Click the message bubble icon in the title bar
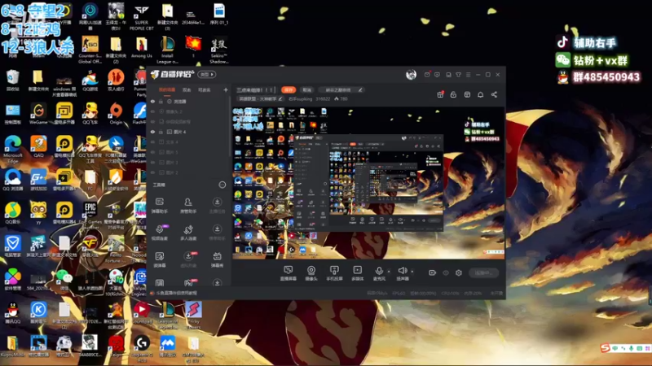Screen dimensions: 652x366 437,75
